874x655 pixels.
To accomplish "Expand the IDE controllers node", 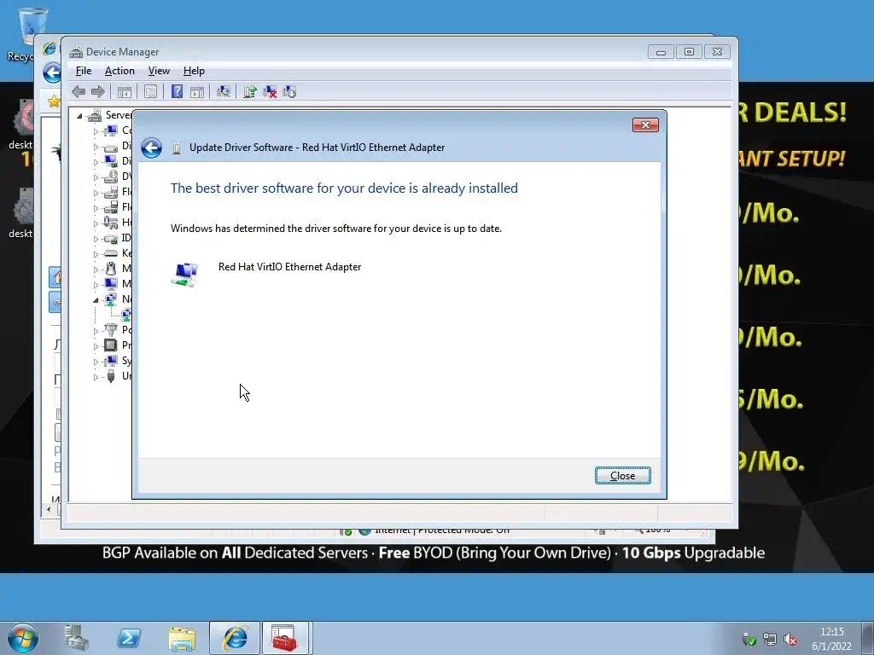I will click(x=96, y=239).
